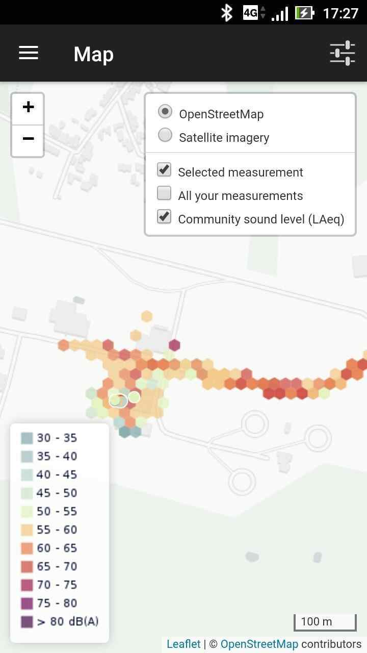Disable Community sound level (LAeq)
The width and height of the screenshot is (367, 653).
[x=164, y=216]
